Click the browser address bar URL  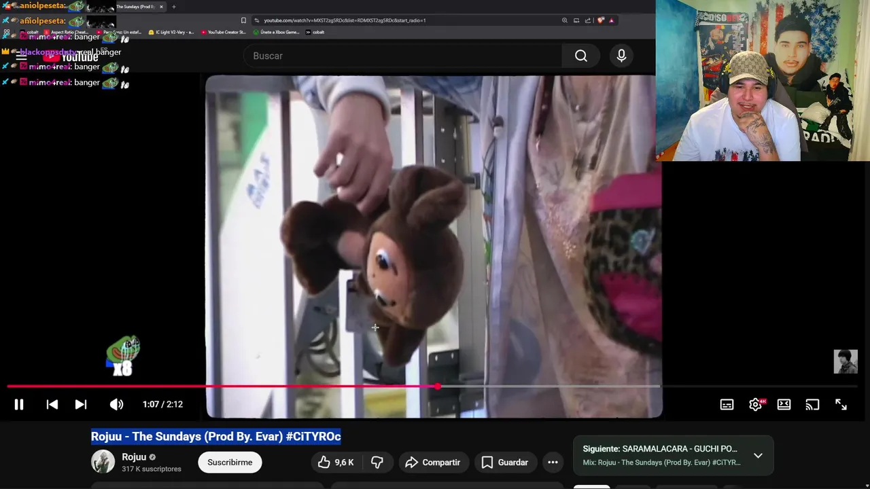(345, 20)
